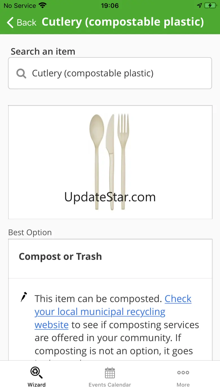Viewport: 220px width, 392px height.
Task: Switch to the Events Calendar tab
Action: pos(110,377)
